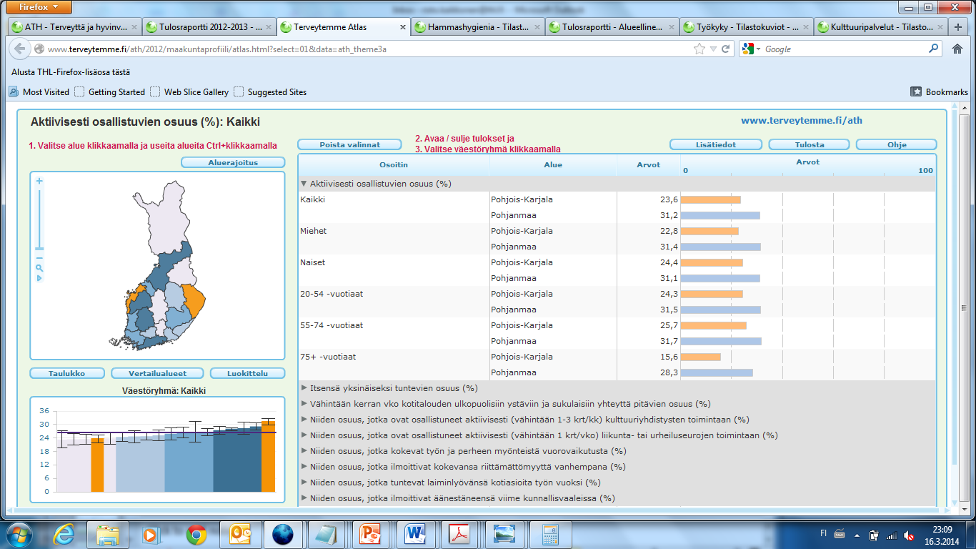This screenshot has height=549, width=976.
Task: Click the network signal tray icon
Action: pyautogui.click(x=890, y=535)
